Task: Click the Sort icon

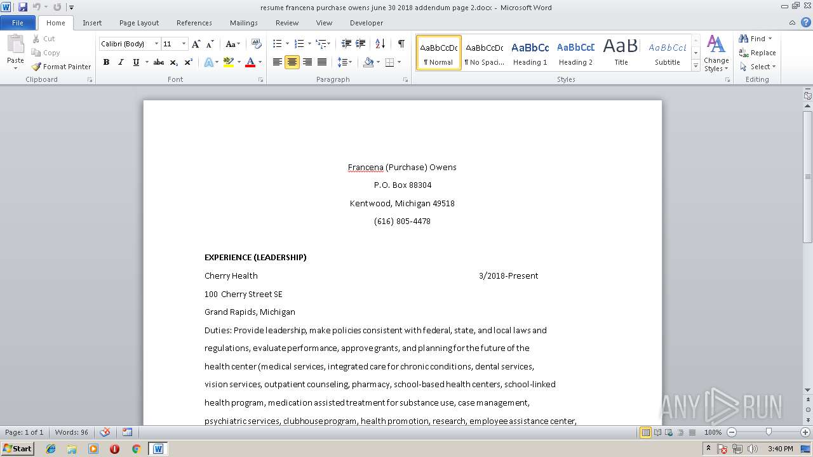Action: pyautogui.click(x=380, y=44)
